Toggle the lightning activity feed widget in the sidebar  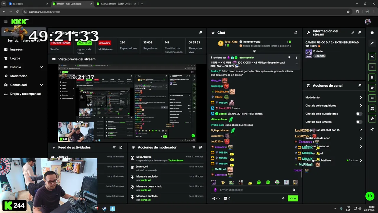click(x=372, y=67)
